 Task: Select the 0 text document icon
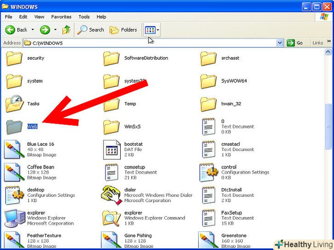(x=208, y=126)
